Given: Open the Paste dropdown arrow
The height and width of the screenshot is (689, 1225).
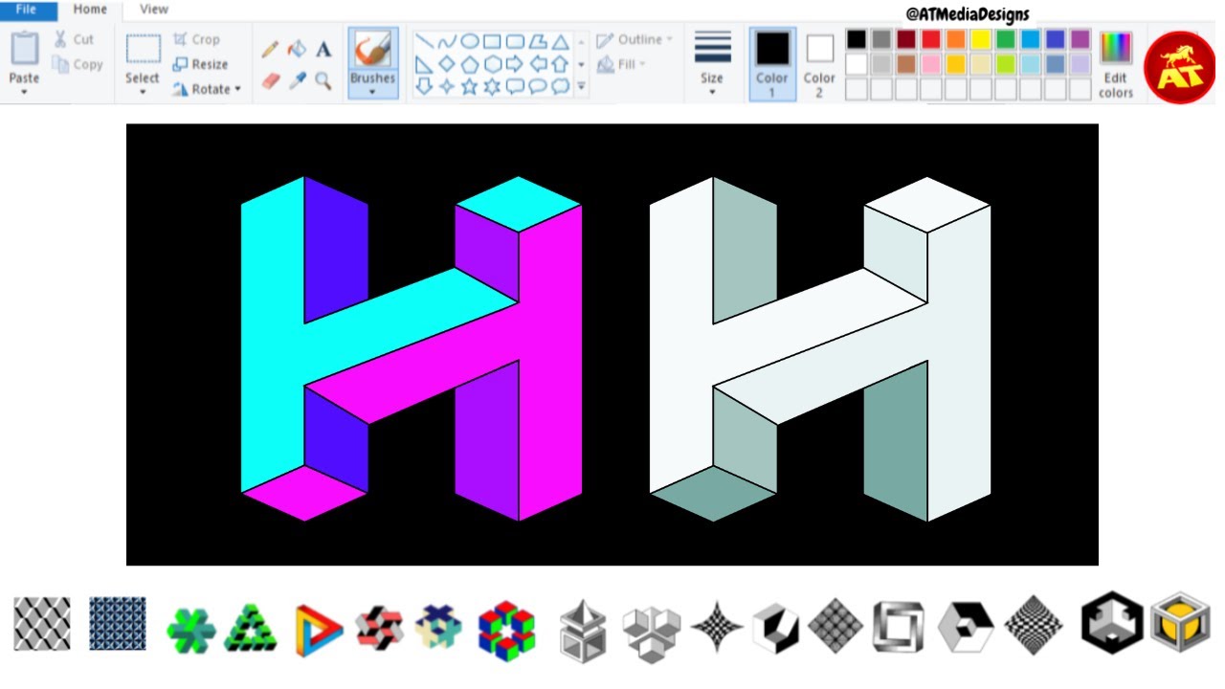Looking at the screenshot, I should (24, 92).
